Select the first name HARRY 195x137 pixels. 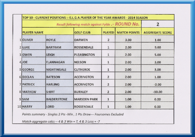[x=27, y=106]
